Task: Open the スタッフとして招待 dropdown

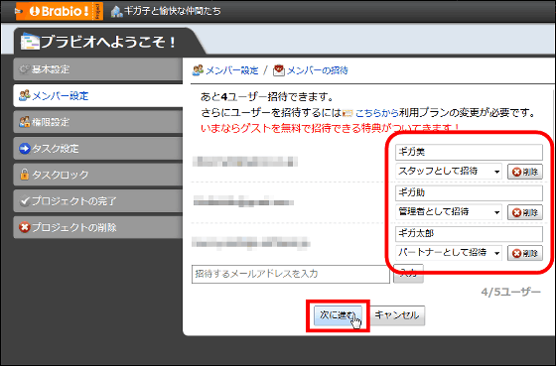Action: point(449,172)
